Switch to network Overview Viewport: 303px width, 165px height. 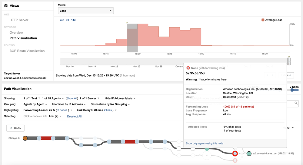coord(16,32)
